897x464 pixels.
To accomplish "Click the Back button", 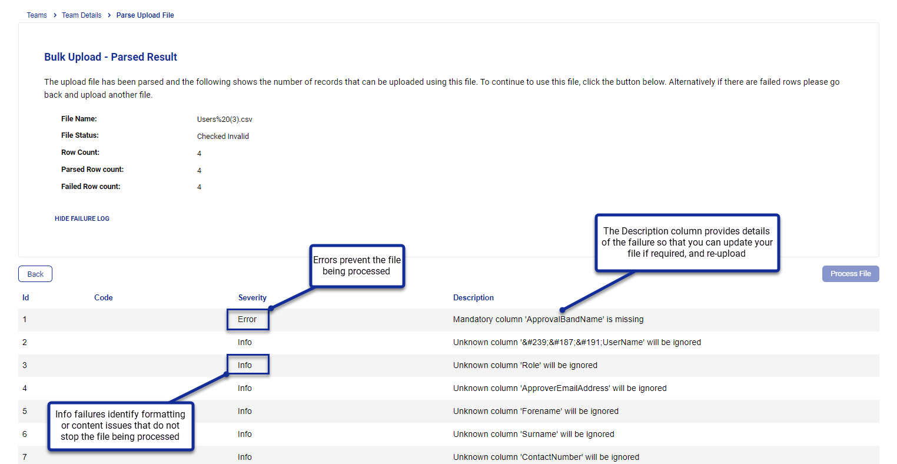I will pyautogui.click(x=35, y=274).
